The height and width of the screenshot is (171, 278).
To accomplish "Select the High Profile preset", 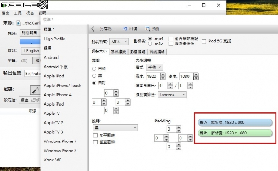I will (64, 39).
